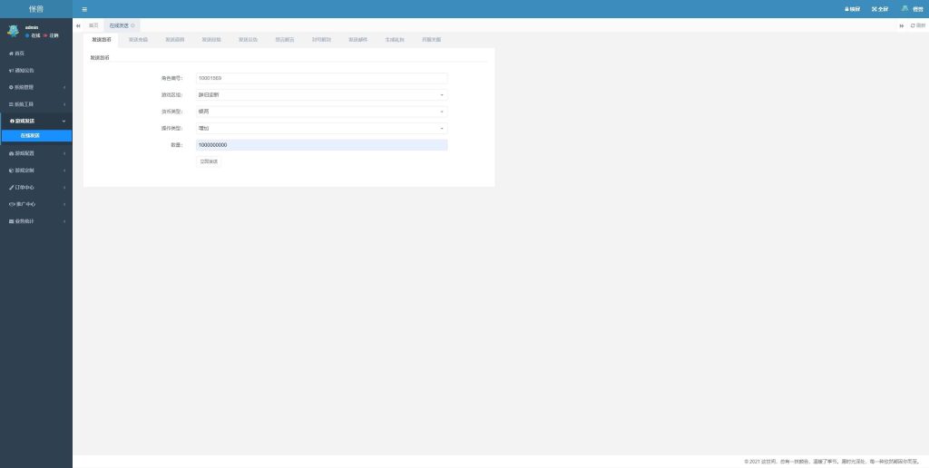Open the 货币类型 dropdown
This screenshot has width=929, height=468.
[322, 112]
